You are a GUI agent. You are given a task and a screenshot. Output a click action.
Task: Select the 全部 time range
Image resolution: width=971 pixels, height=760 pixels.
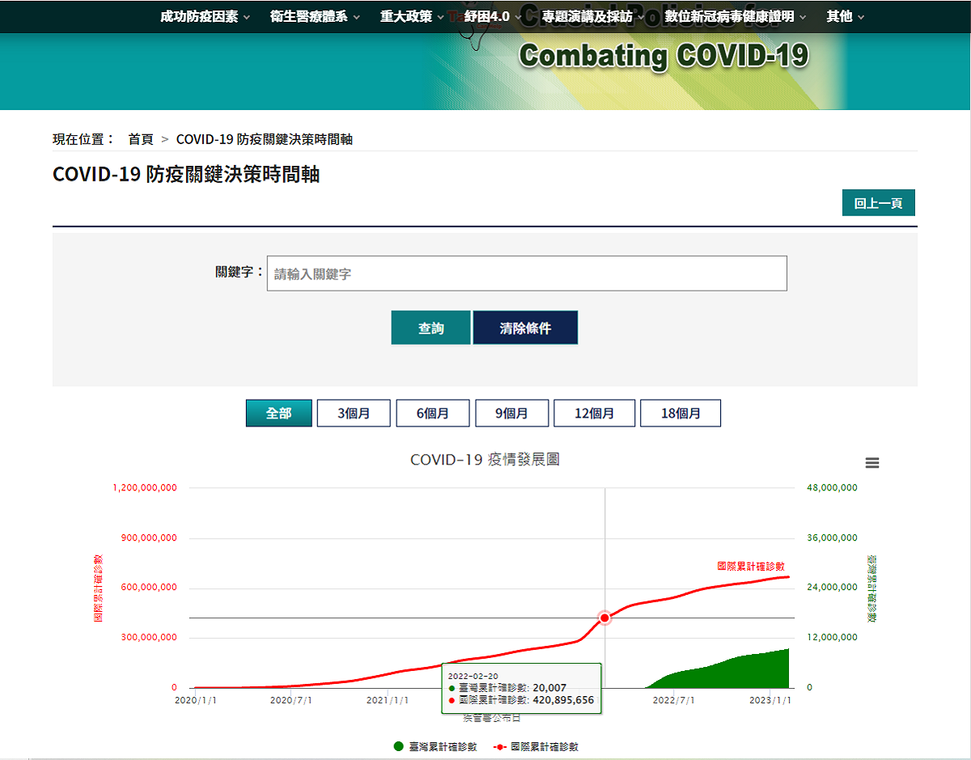tap(279, 413)
